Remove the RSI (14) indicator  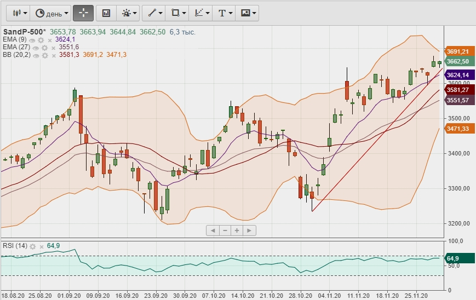point(42,246)
